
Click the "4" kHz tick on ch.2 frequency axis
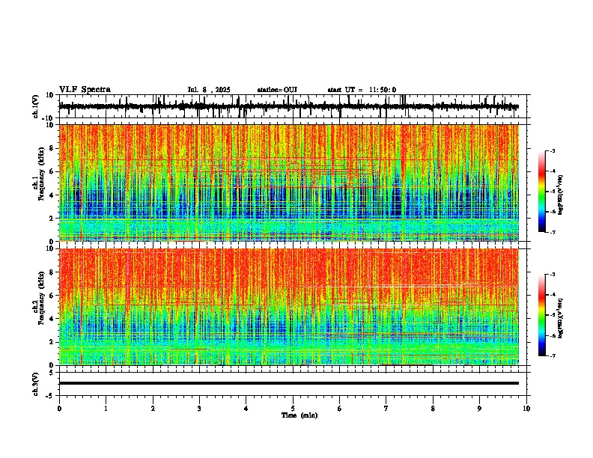coord(52,319)
